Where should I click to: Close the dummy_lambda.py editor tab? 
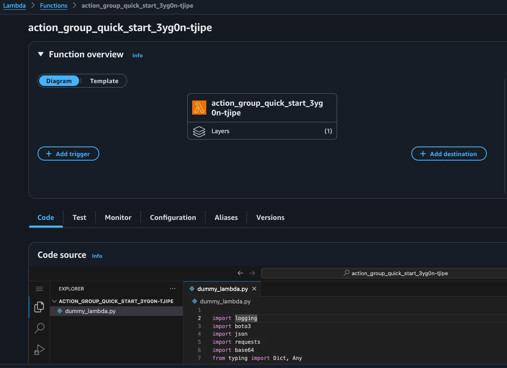pyautogui.click(x=254, y=289)
